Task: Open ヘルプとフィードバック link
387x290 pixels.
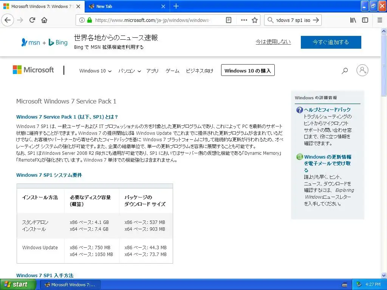Action: coord(327,110)
